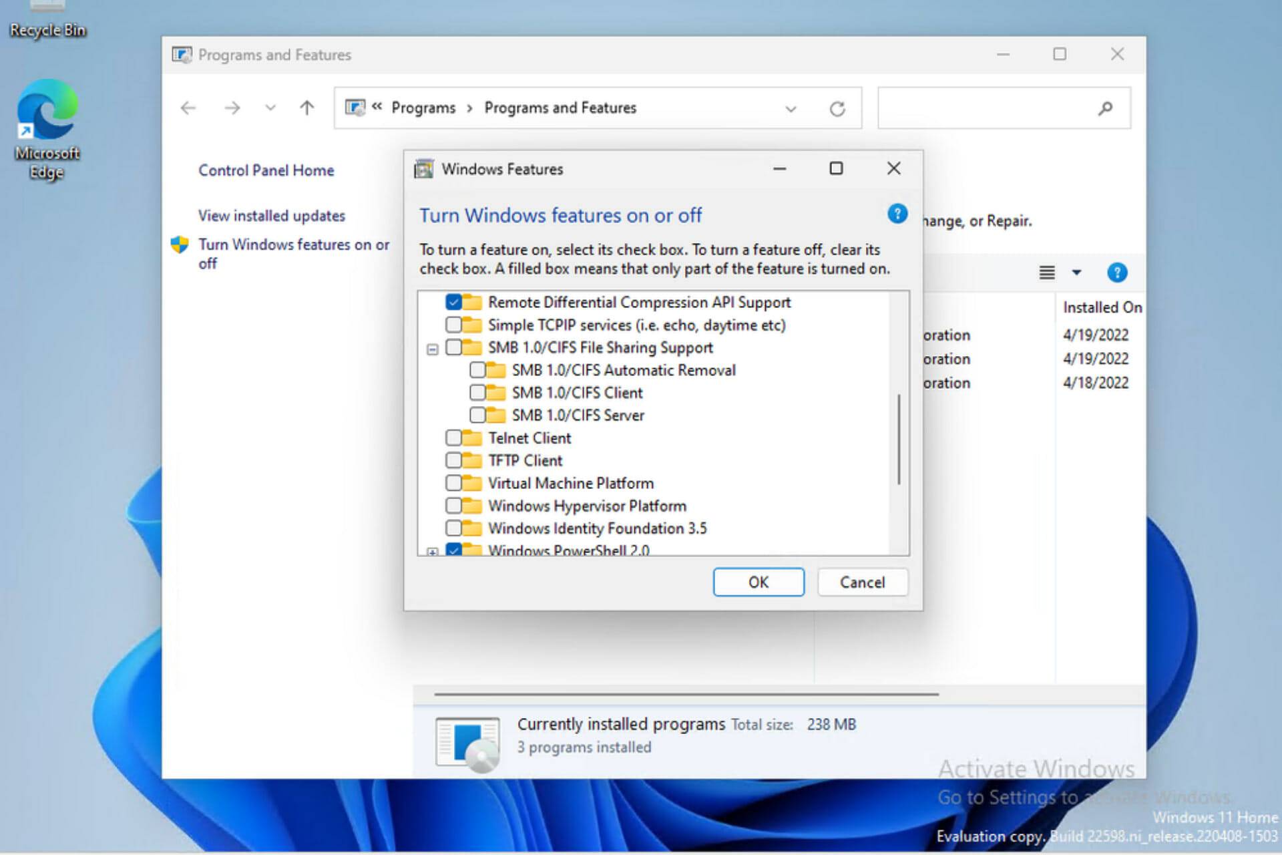The height and width of the screenshot is (855, 1282).
Task: Click the blue help icon in Windows Features
Action: pos(897,214)
